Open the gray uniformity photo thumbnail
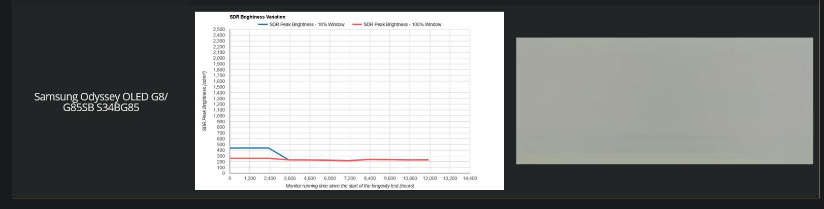The height and width of the screenshot is (209, 824). point(665,101)
